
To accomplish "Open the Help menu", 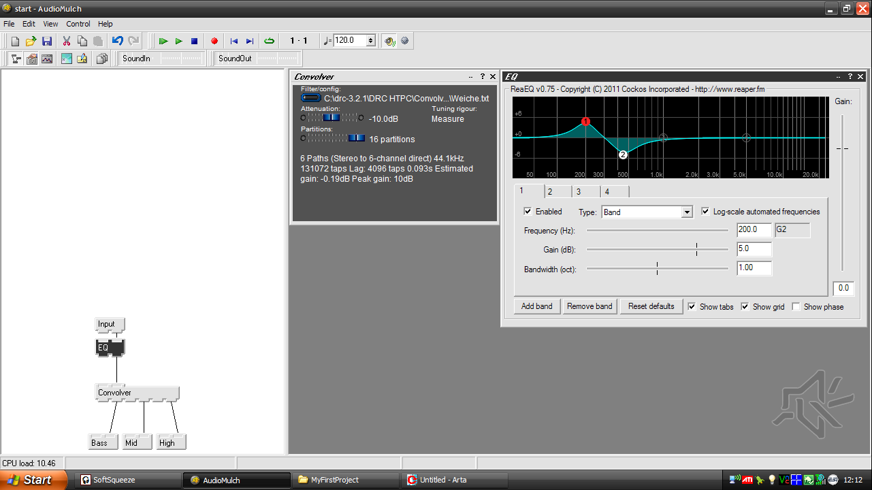I will click(x=106, y=24).
